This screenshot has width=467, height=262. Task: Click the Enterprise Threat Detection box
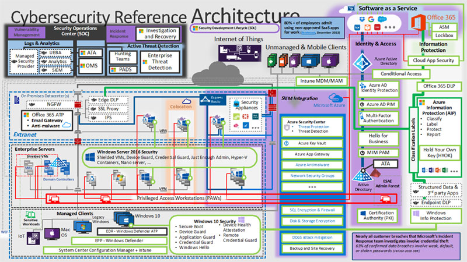(160, 62)
